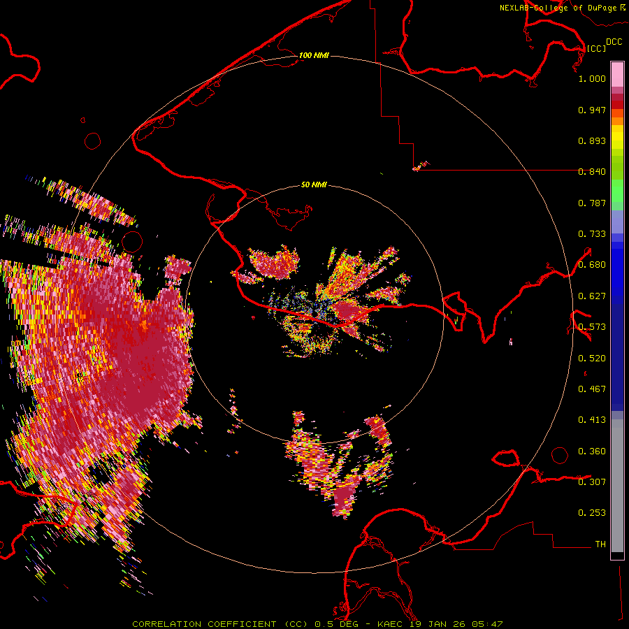This screenshot has width=629, height=629.
Task: Click the KAEC station ID in caption
Action: [391, 624]
